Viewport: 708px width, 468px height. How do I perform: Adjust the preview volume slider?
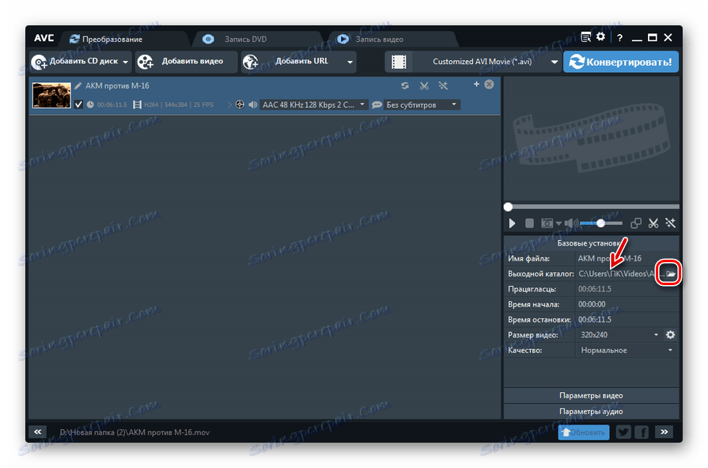point(601,223)
